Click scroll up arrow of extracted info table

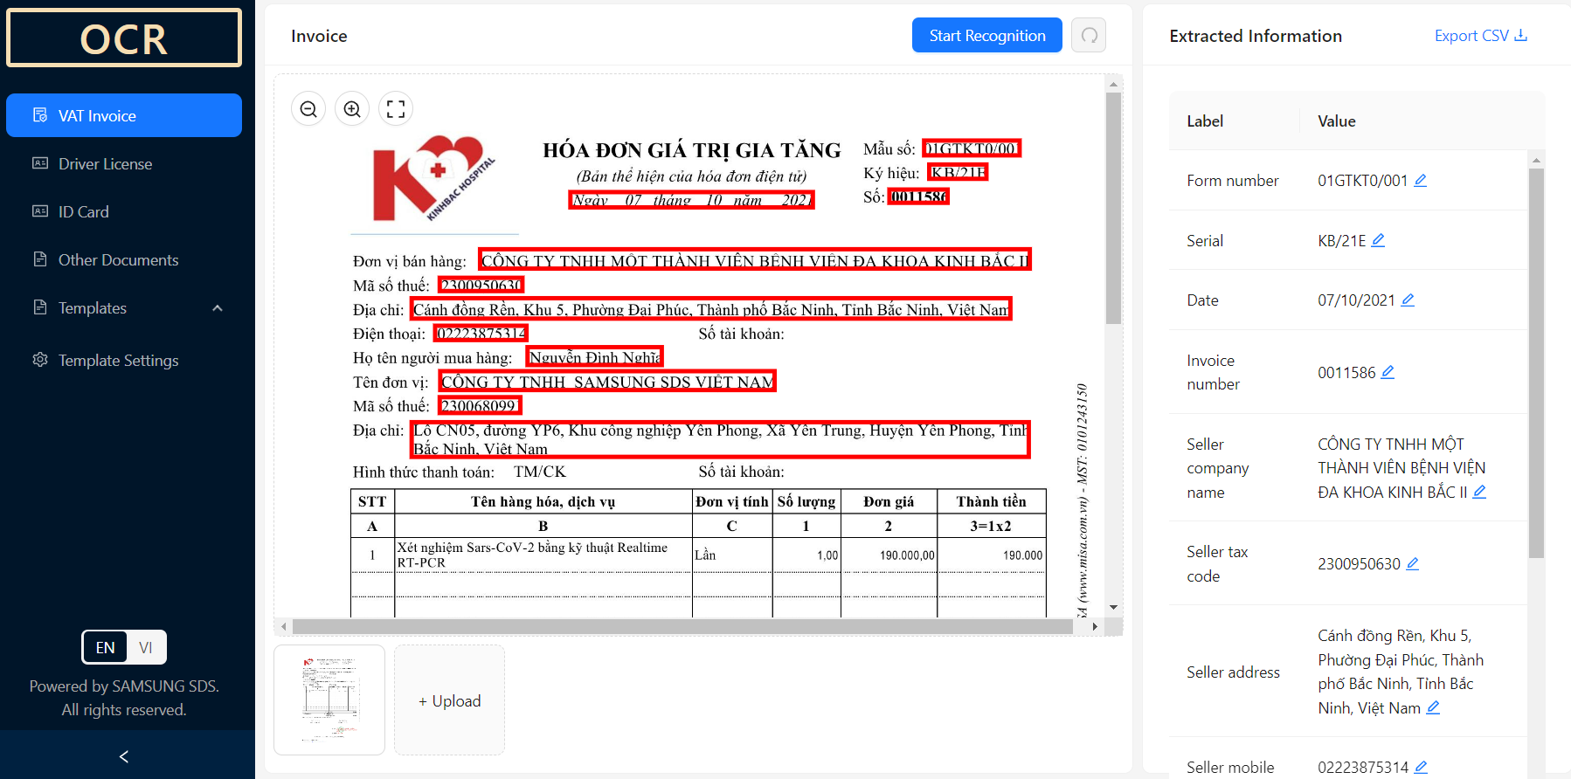tap(1536, 160)
